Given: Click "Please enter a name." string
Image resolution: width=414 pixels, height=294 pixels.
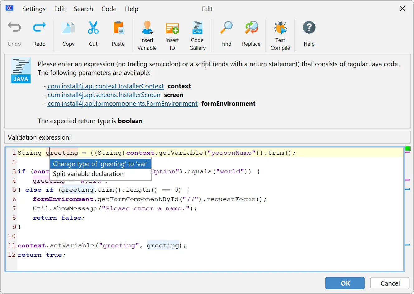Looking at the screenshot, I should click(x=146, y=208).
